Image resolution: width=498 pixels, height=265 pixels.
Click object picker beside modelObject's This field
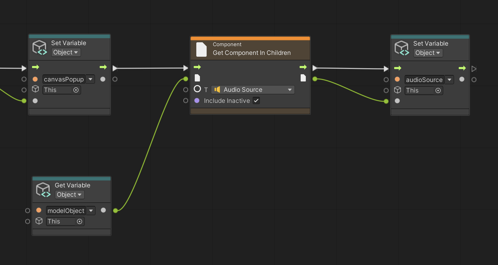(x=80, y=221)
